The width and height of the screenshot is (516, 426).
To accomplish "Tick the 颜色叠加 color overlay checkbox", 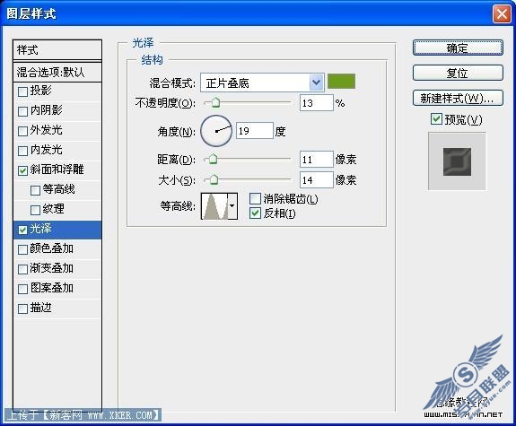I will 22,249.
